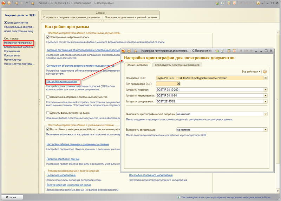This screenshot has height=201, width=281.
Task: Open the Все действия dropdown menu
Action: 251,72
